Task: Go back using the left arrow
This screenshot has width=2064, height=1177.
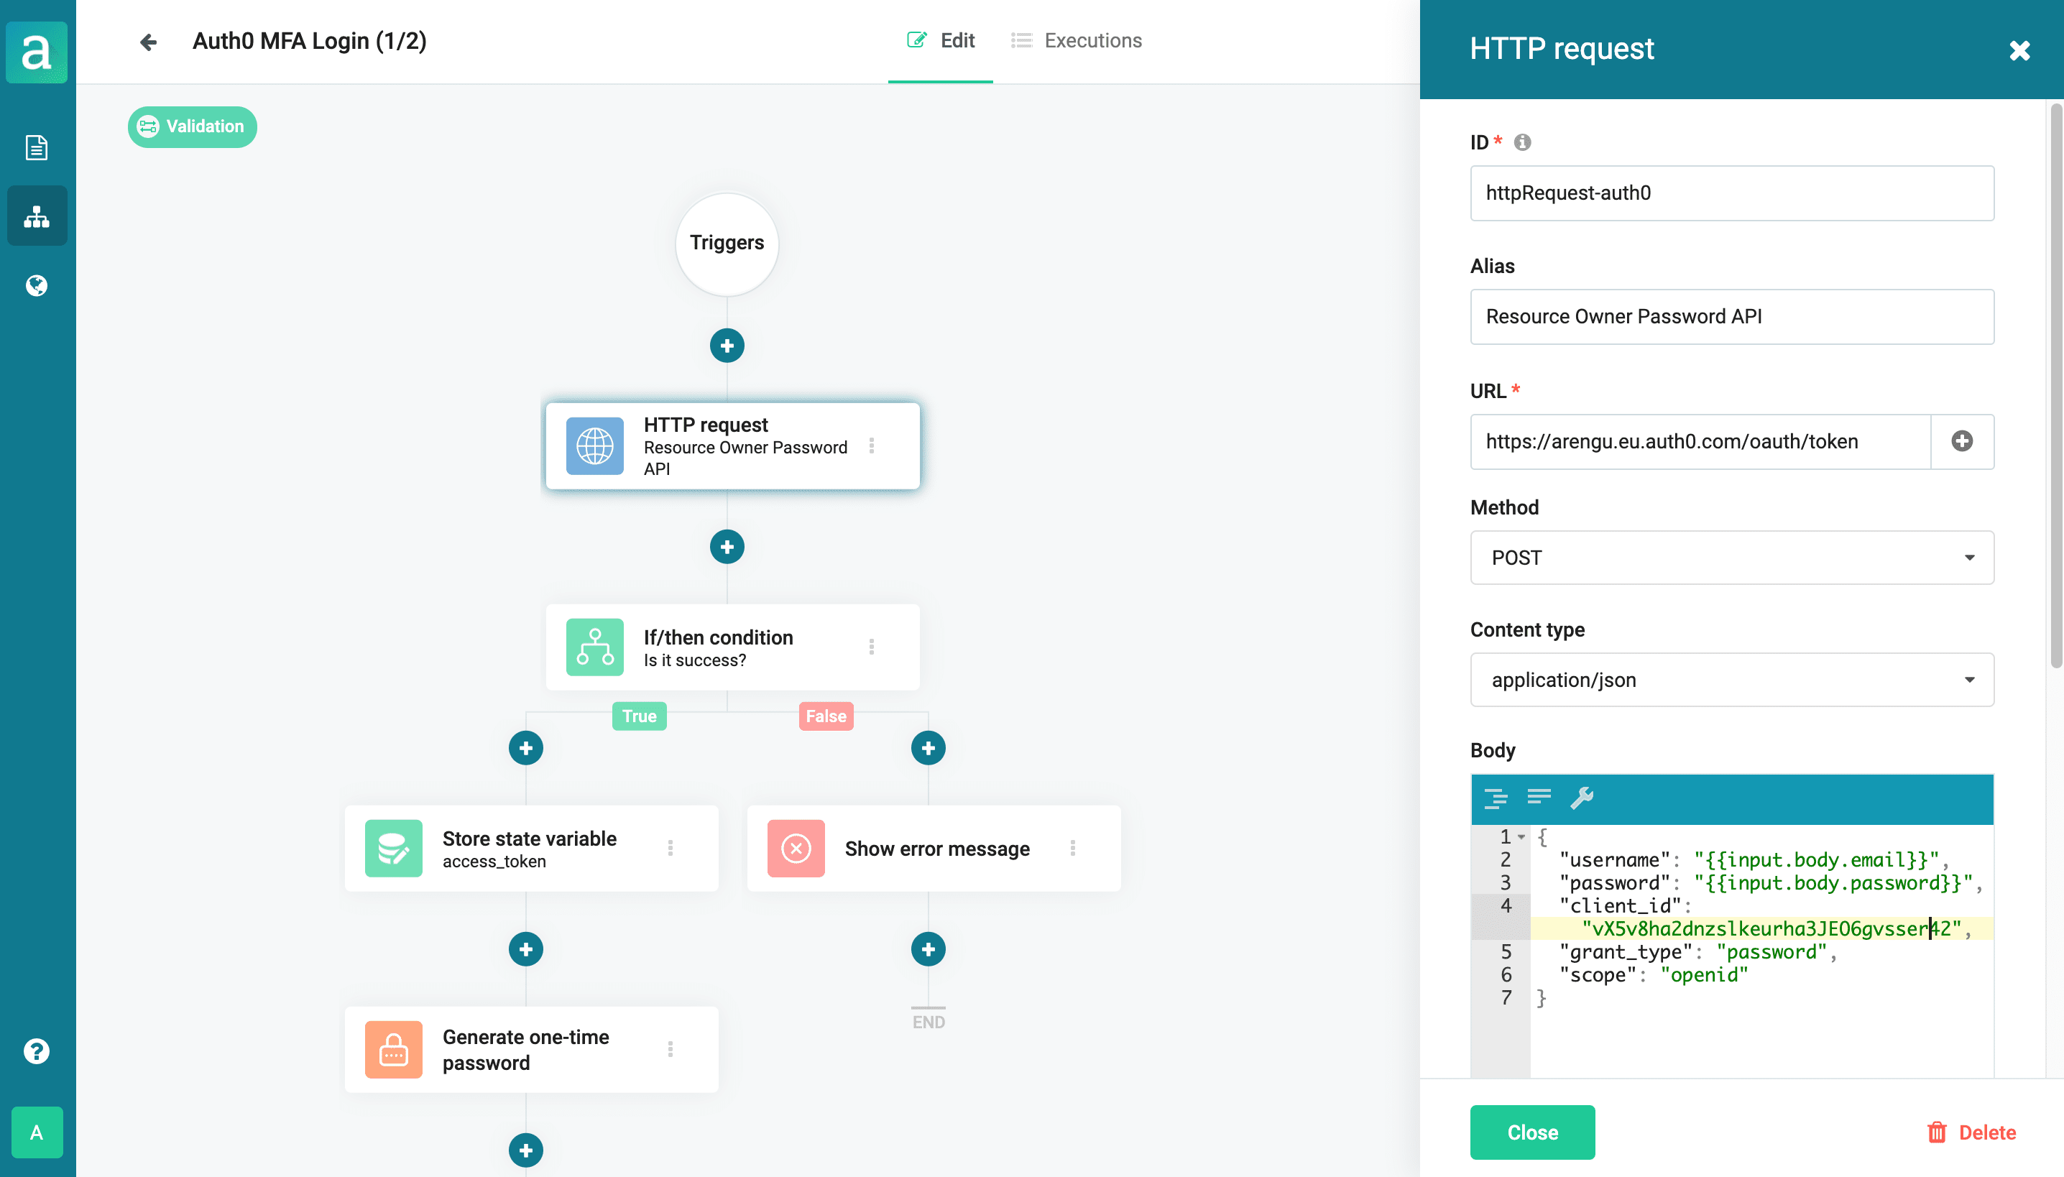Action: point(148,42)
